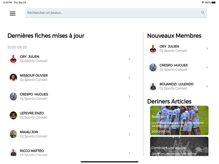
Task: Click the 2020-09-23 date header
Action: [17, 47]
